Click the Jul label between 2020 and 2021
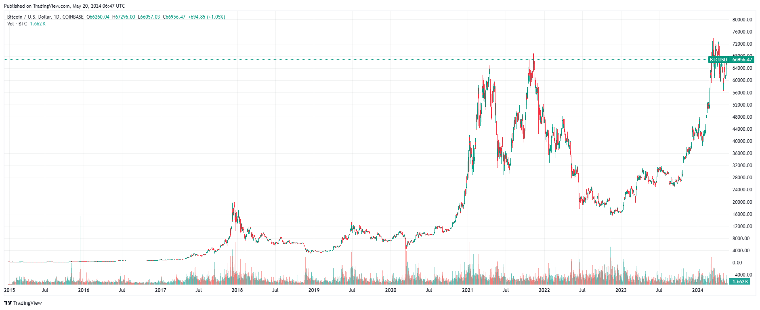The width and height of the screenshot is (760, 310). tap(429, 290)
